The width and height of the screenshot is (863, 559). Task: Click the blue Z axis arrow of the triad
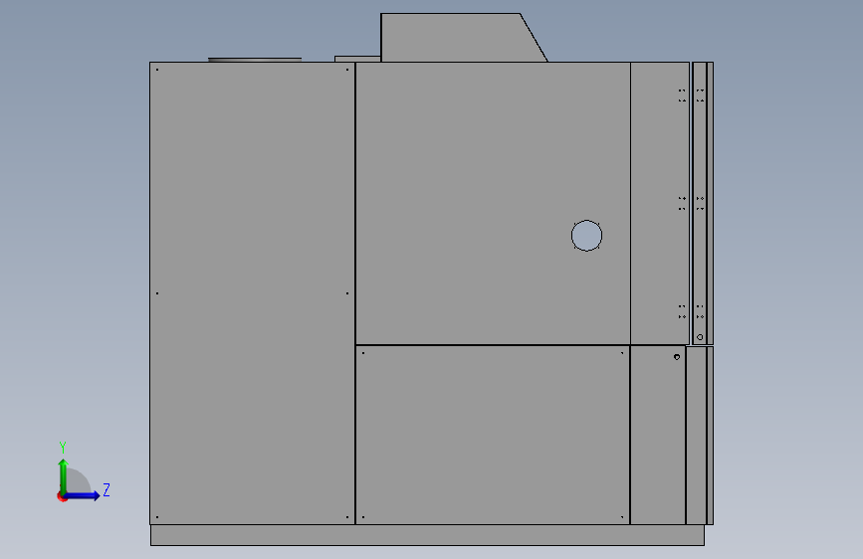coord(83,495)
